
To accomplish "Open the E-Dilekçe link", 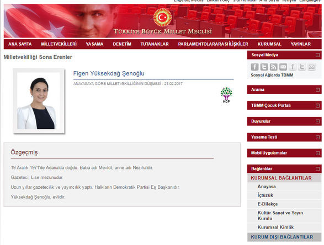I will tap(268, 204).
